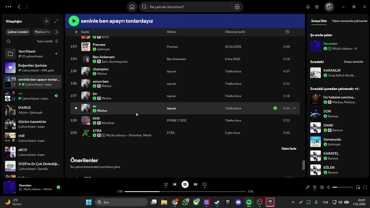Sort by Başlık column header
The height and width of the screenshot is (208, 370).
coord(85,32)
